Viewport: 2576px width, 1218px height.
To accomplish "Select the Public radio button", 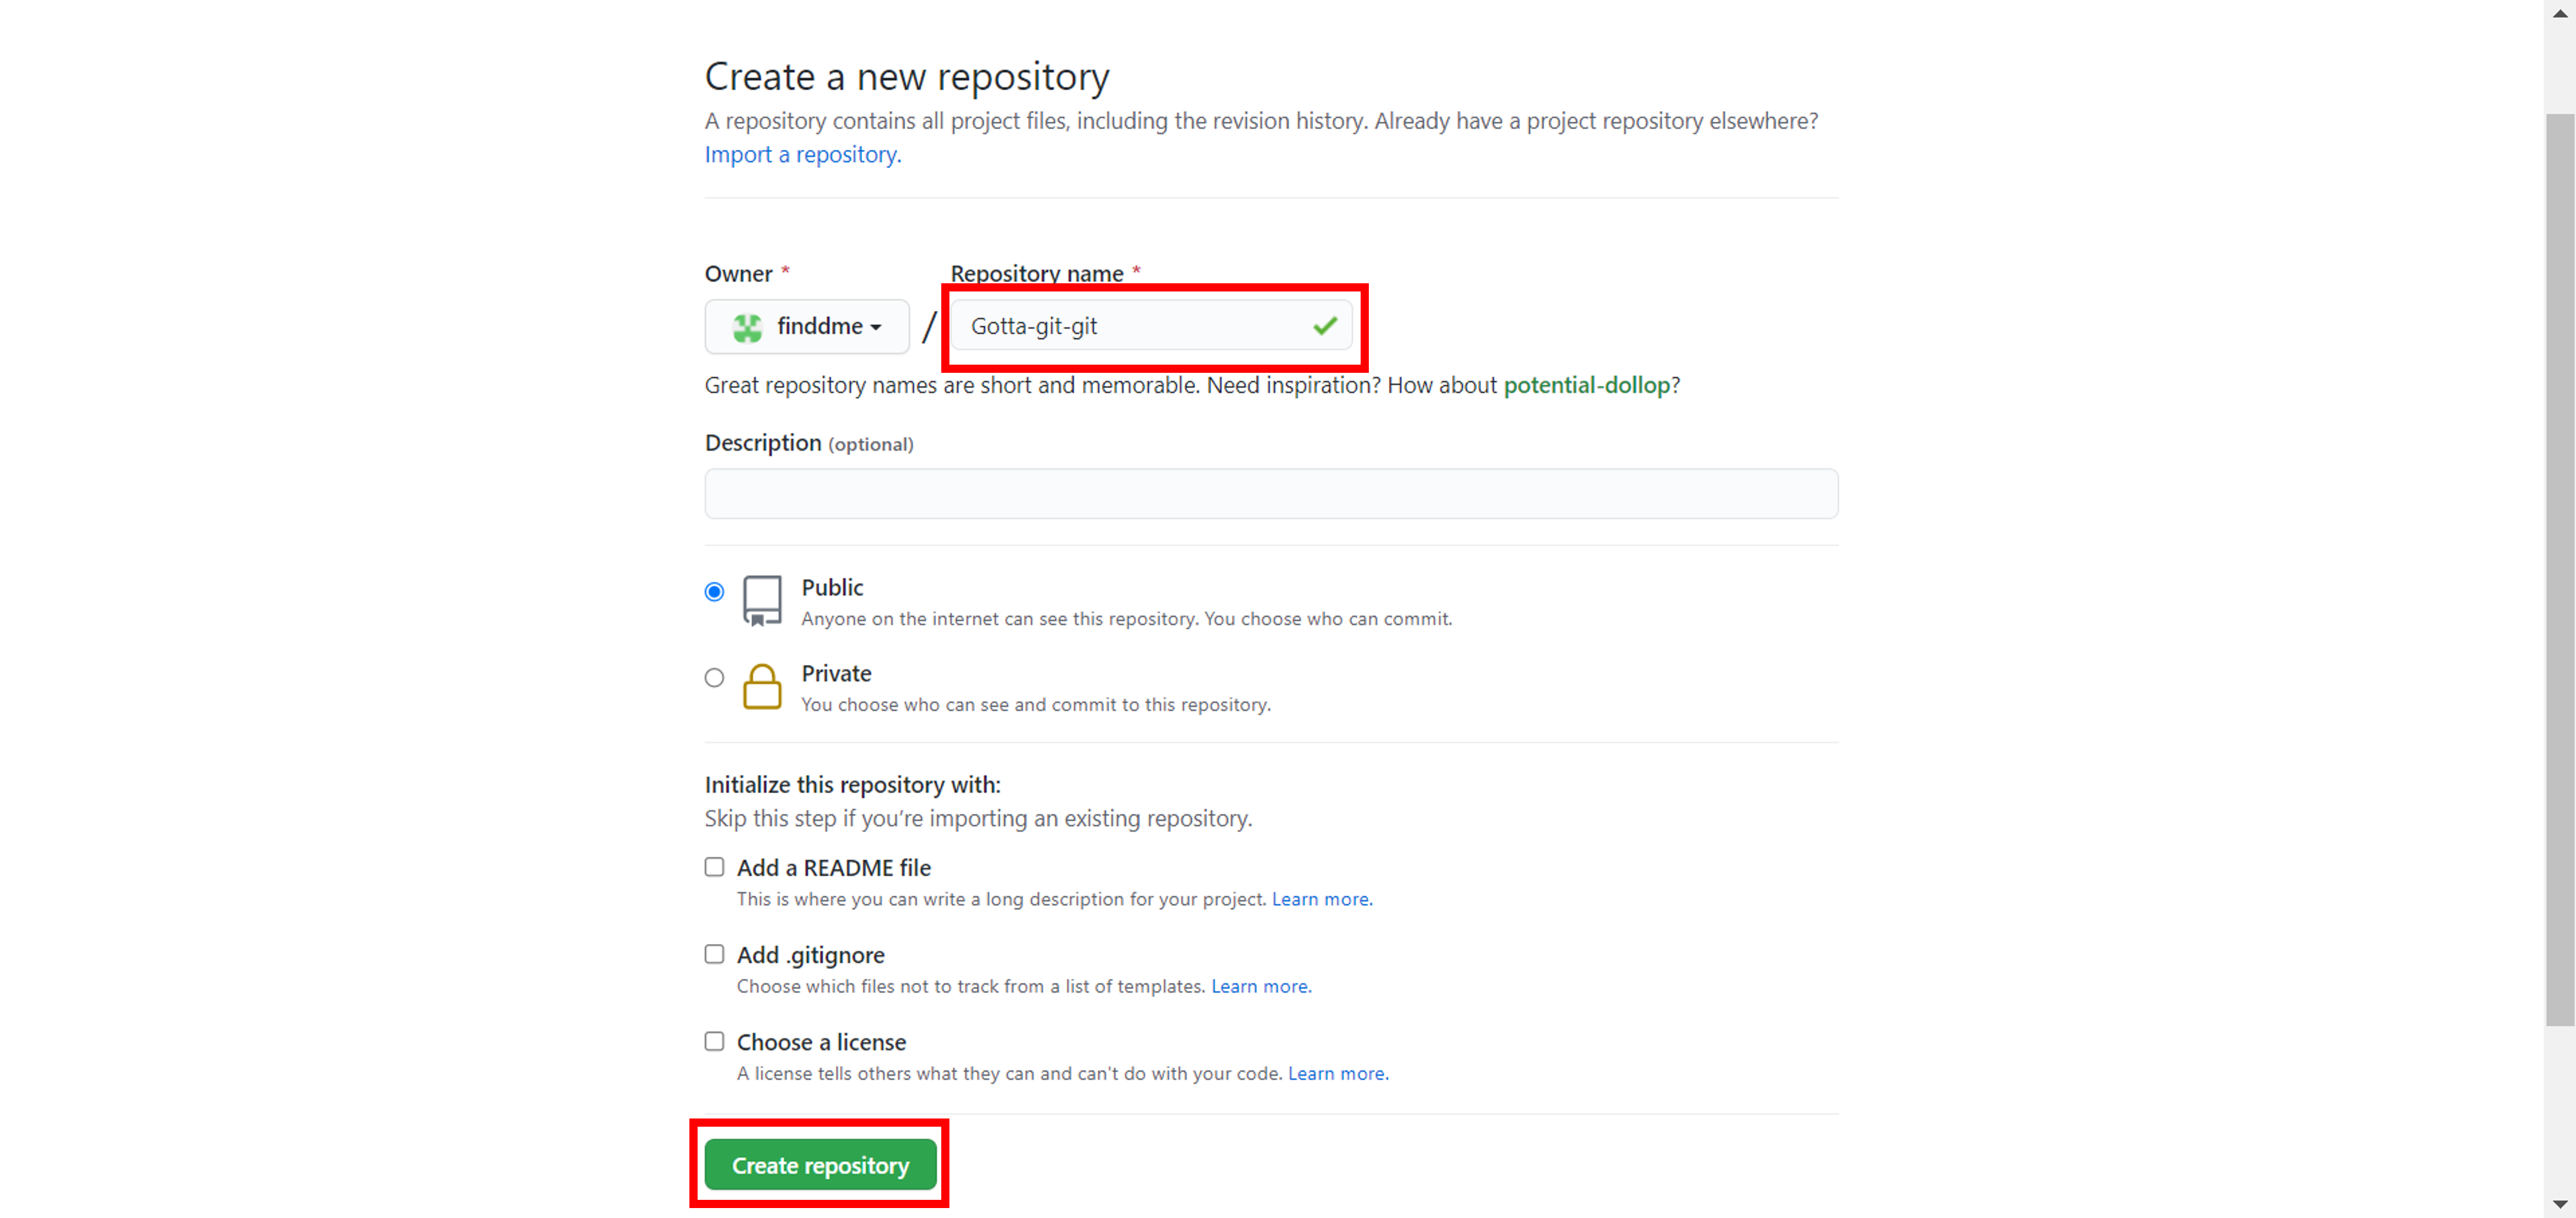I will coord(714,592).
